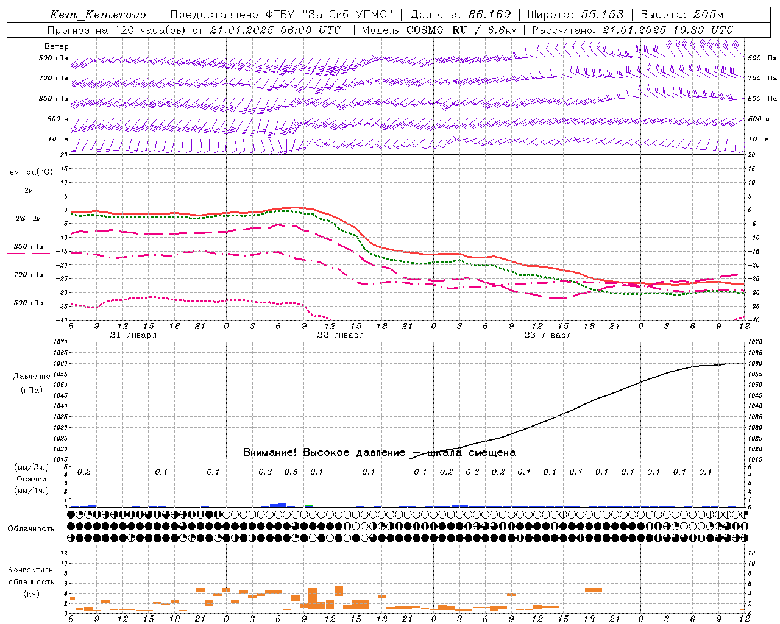
Task: Select the "Рассчитано: 21.01.2025 10:39 UTC" timestamp
Action: tap(633, 30)
